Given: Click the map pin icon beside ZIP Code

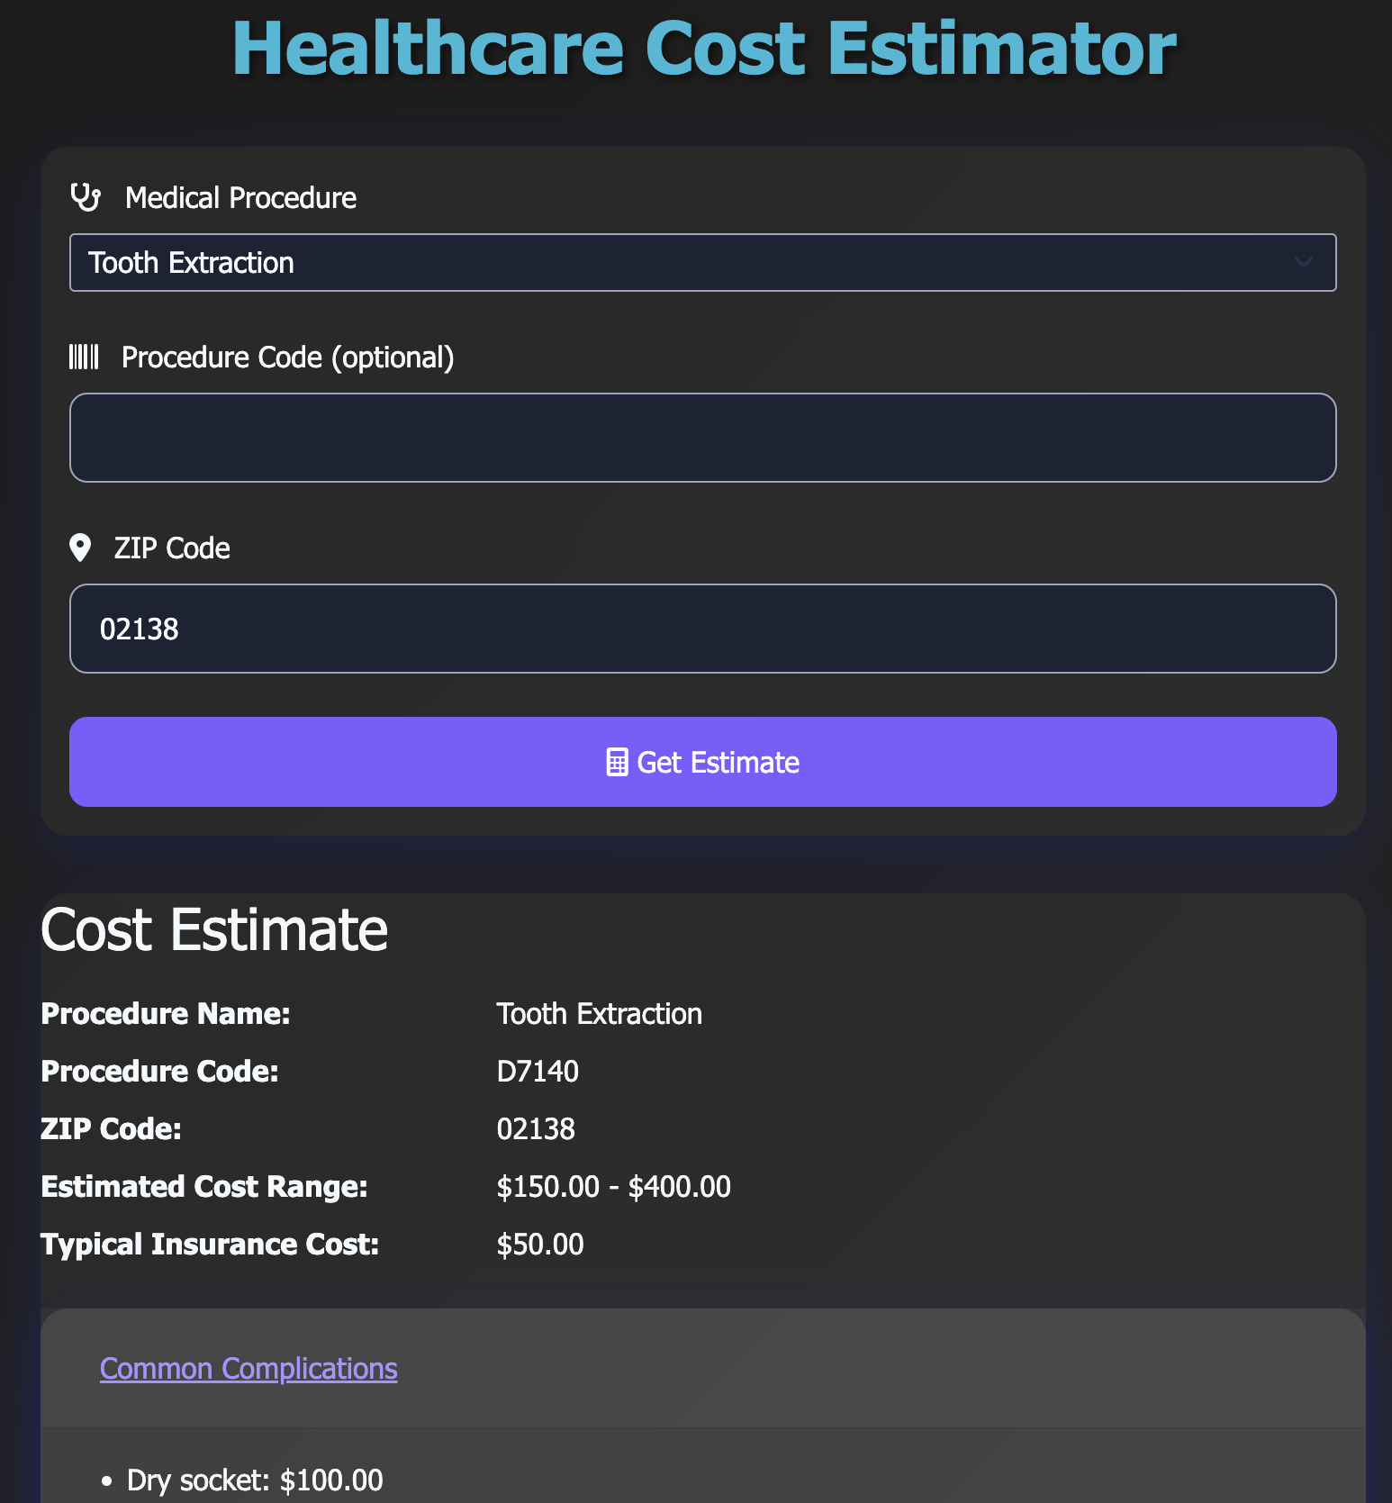Looking at the screenshot, I should (80, 548).
